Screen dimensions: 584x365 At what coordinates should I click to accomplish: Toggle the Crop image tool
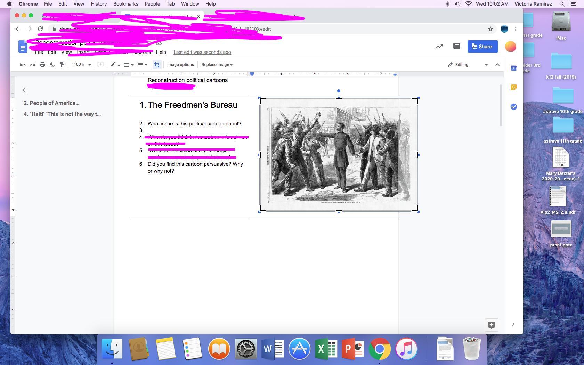[157, 65]
